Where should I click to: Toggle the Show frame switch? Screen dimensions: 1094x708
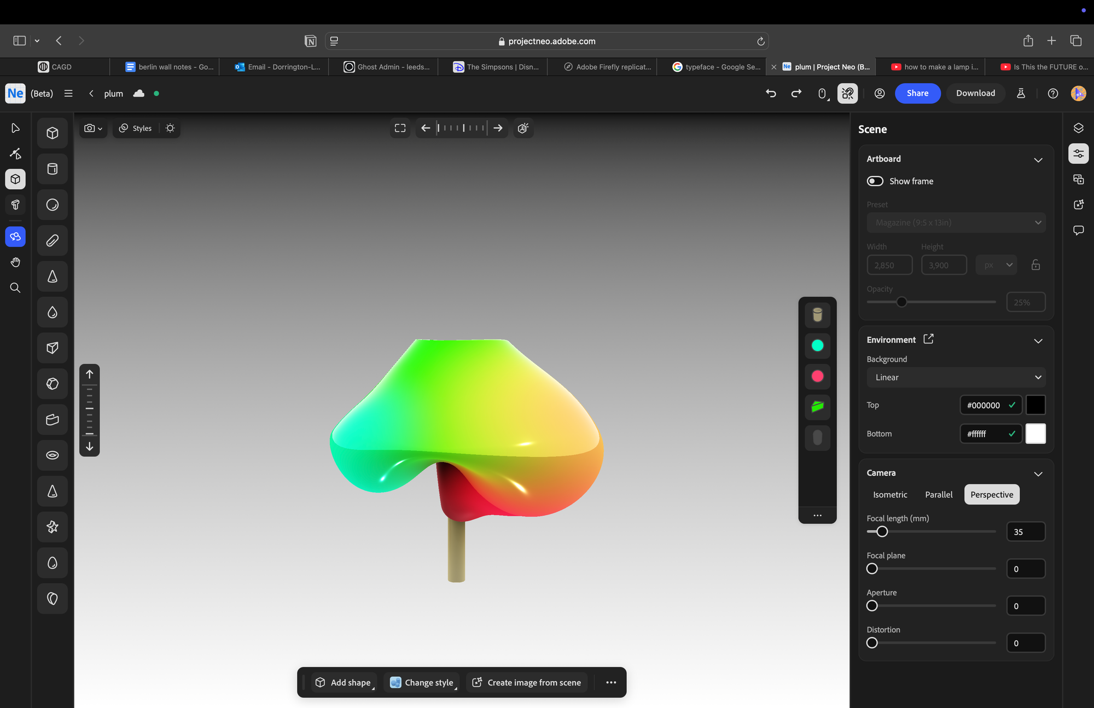[875, 181]
